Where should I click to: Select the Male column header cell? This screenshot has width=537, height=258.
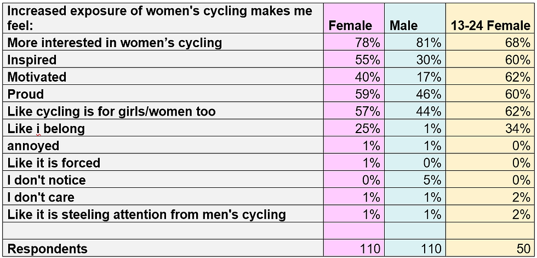point(415,18)
